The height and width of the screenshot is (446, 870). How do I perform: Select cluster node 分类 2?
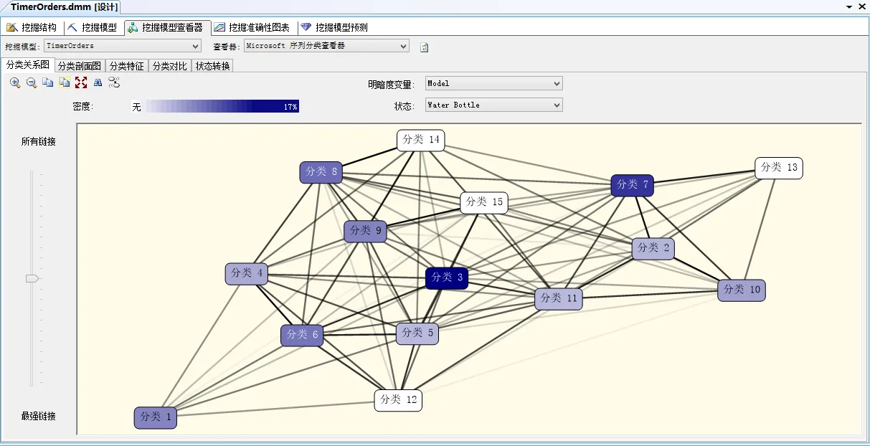tap(653, 248)
